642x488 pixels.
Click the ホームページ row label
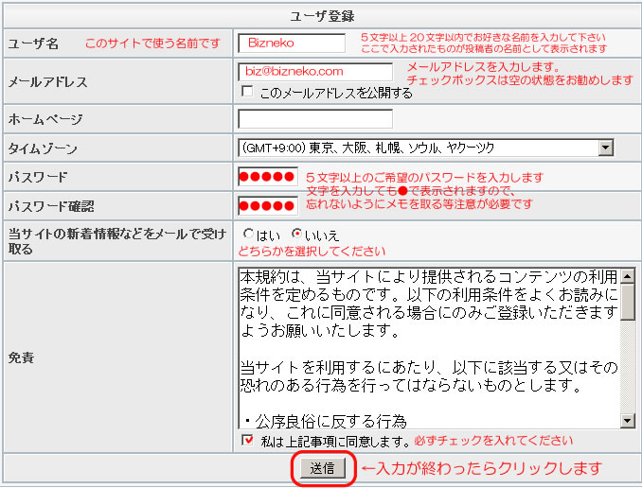click(45, 119)
